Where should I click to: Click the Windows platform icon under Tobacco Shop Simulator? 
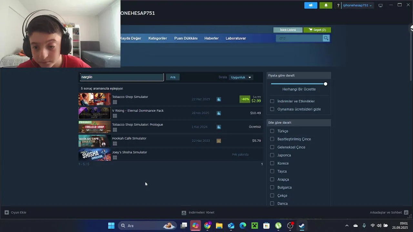pos(115,102)
